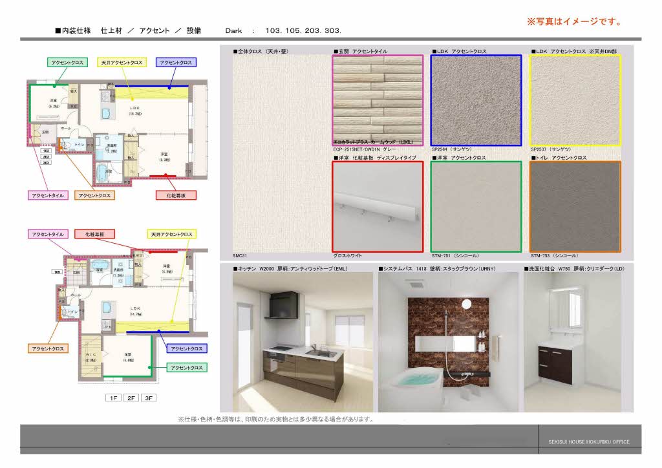Viewport: 662px width, 468px height.
Task: Select the pink-bordered entrance accent tile swatch
Action: (378, 100)
